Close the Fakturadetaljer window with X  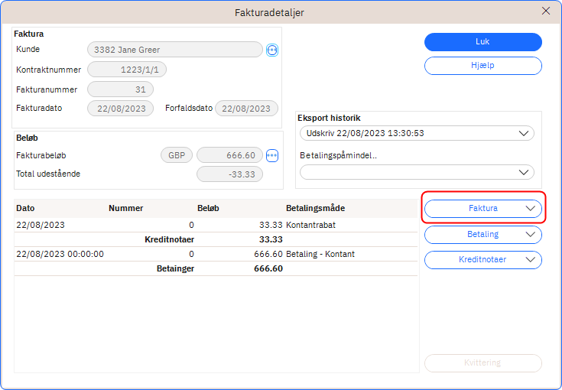click(x=545, y=11)
